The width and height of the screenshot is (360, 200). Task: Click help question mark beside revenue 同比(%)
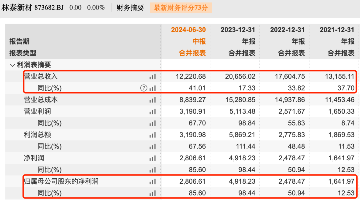[144, 88]
